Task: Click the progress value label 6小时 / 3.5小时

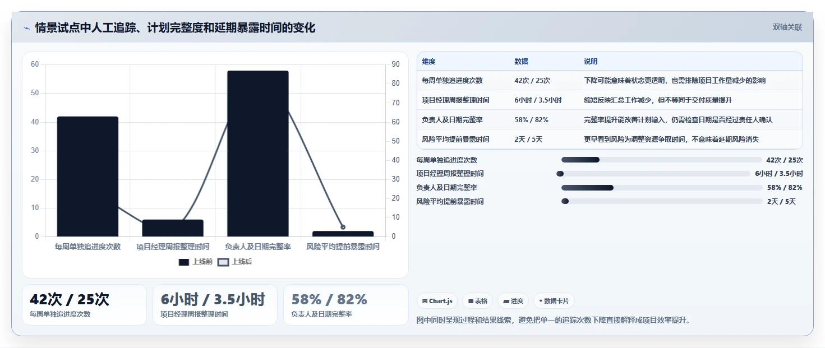Action: [x=779, y=174]
